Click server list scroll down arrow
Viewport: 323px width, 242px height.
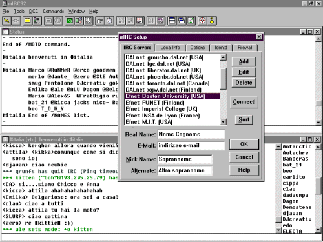pos(224,122)
